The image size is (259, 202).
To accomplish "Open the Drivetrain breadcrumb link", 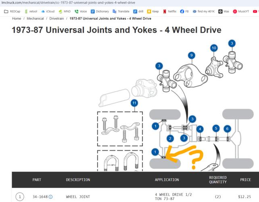I will coord(57,19).
